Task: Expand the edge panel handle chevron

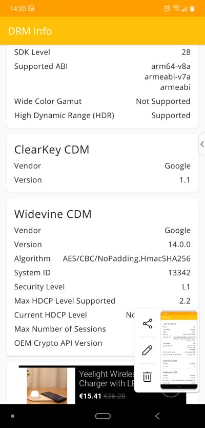Action: [202, 144]
